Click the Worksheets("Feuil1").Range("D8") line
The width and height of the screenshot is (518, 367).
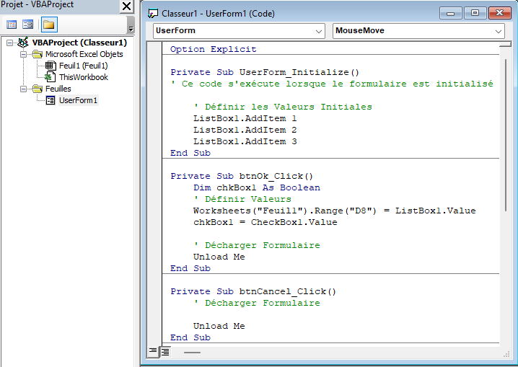coord(335,211)
